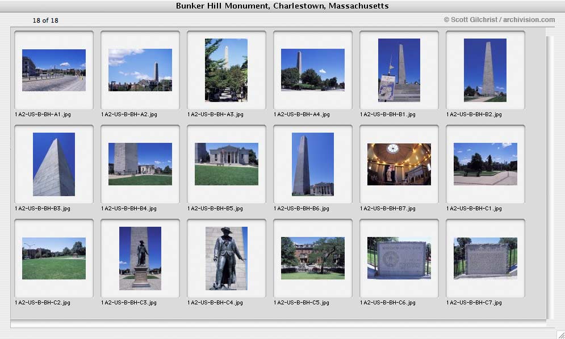The image size is (565, 339).
Task: Open the 1A2-US-B-BH-B3.jpg close-up thumbnail
Action: click(54, 164)
